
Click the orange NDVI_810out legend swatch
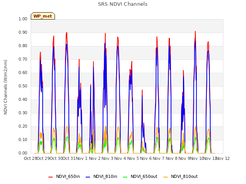166,177
